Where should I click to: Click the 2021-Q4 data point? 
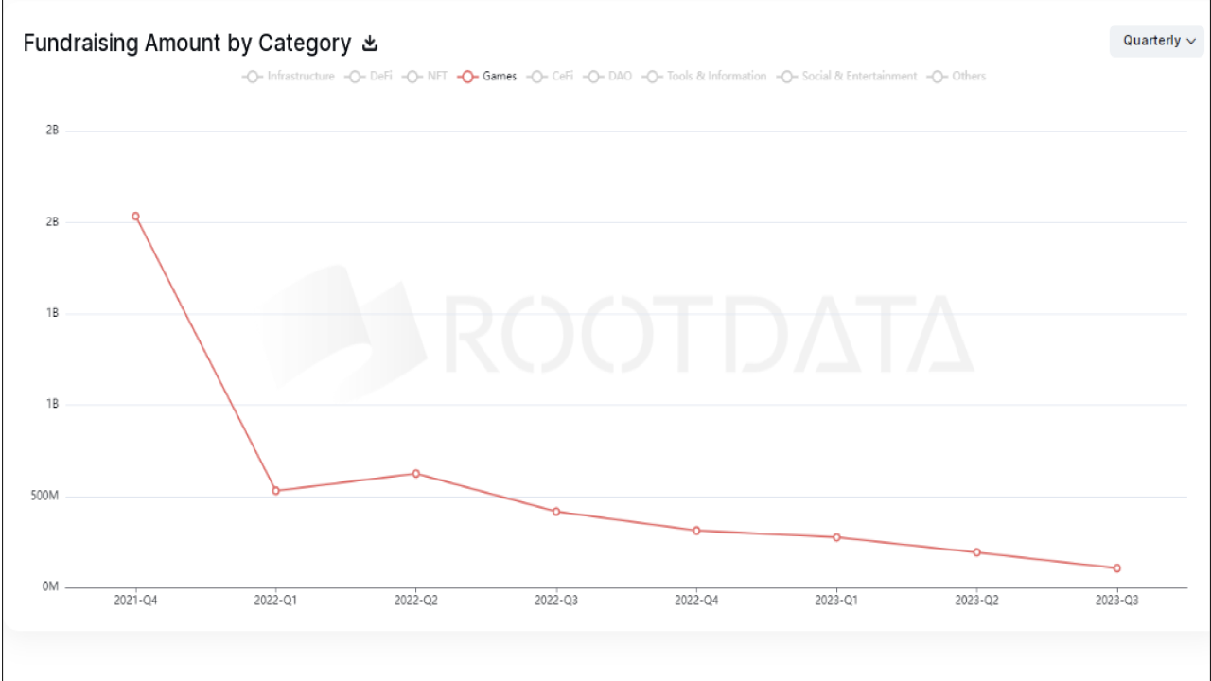tap(135, 217)
